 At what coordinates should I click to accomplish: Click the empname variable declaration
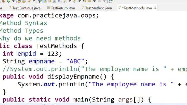tap(41, 62)
